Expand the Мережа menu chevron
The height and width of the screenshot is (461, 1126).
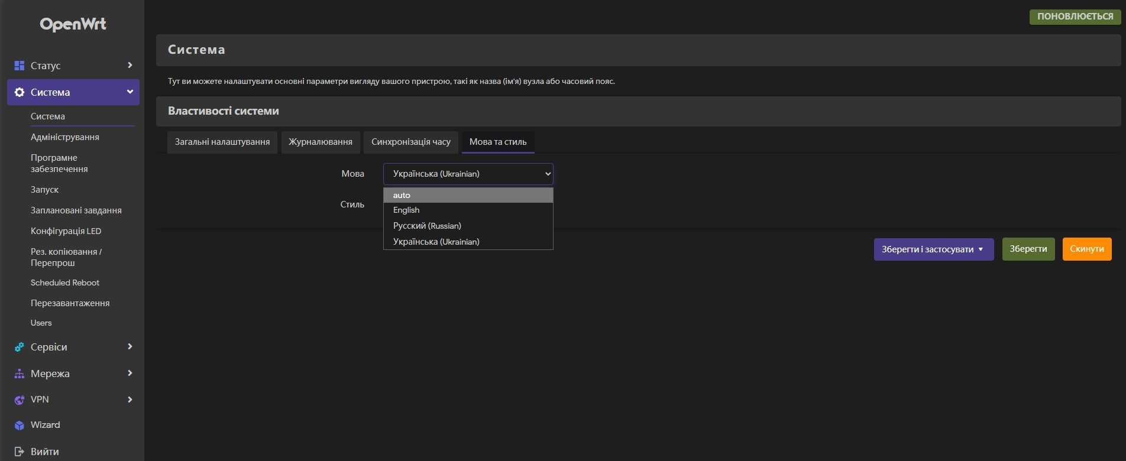click(x=130, y=373)
